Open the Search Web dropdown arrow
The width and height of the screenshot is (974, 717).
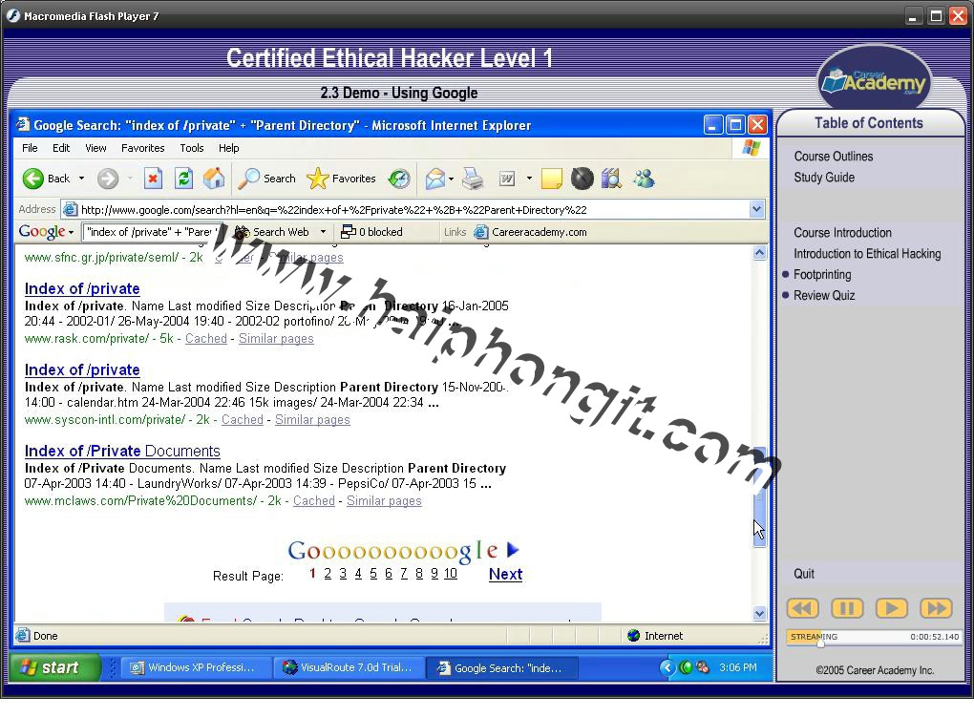click(x=323, y=232)
